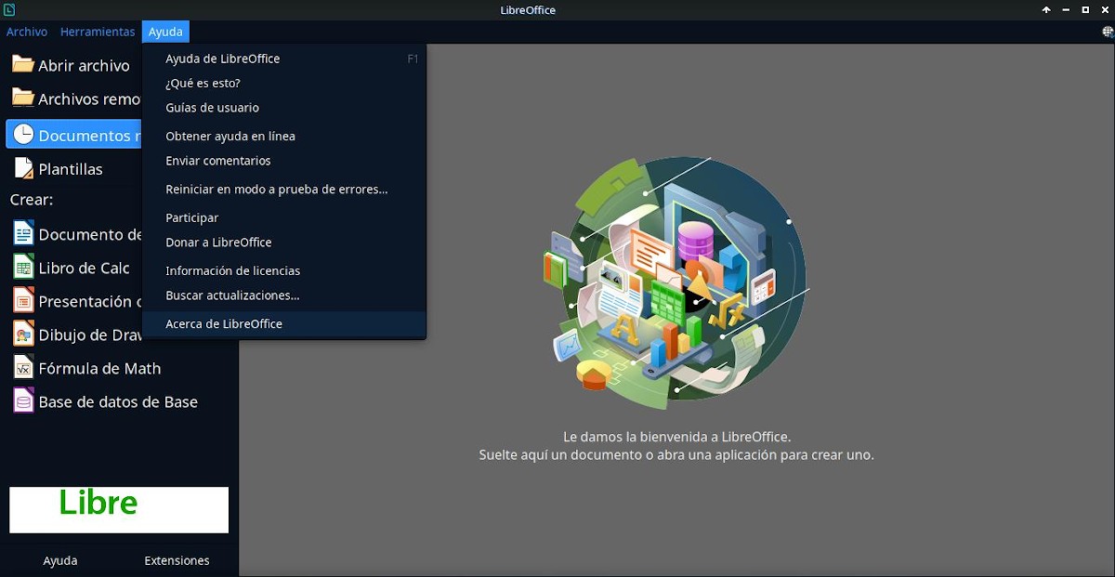Click the Archivos remotos folder icon
This screenshot has height=577, width=1115.
coord(22,98)
